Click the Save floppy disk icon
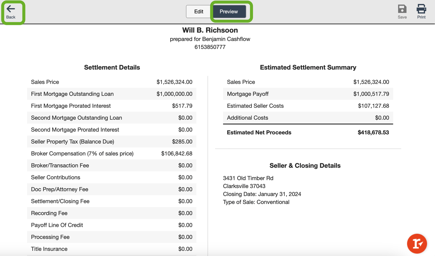 [402, 9]
